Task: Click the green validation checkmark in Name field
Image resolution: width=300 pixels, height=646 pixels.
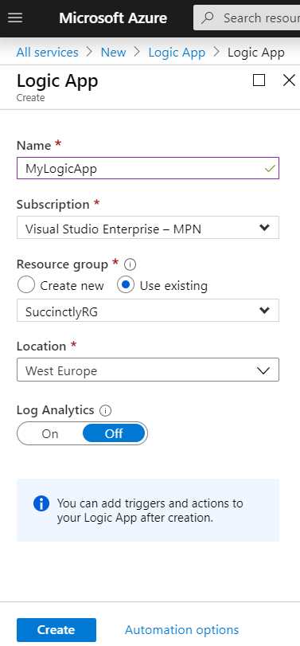Action: tap(270, 169)
